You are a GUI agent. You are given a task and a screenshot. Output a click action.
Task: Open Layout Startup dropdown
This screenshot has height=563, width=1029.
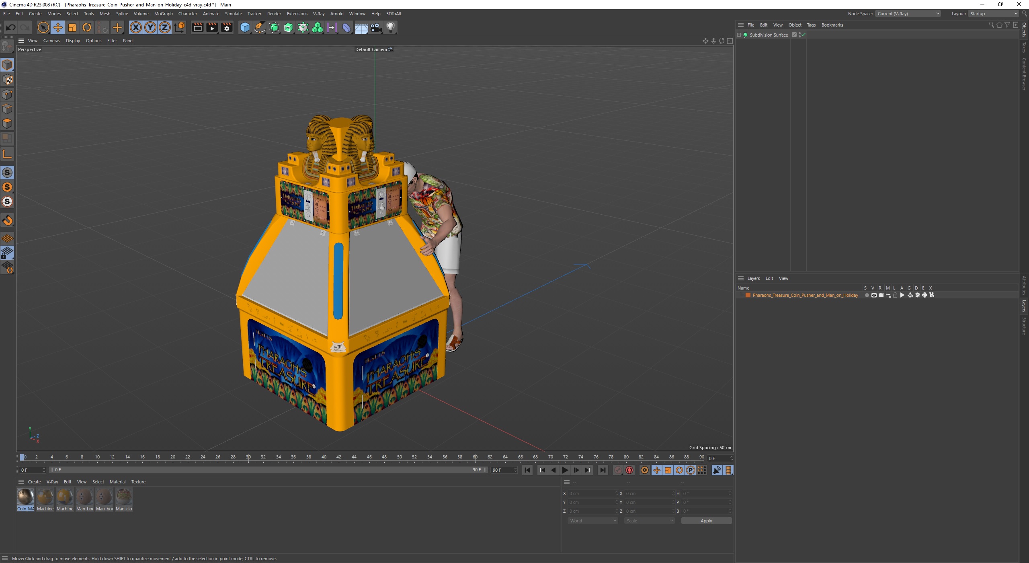993,14
